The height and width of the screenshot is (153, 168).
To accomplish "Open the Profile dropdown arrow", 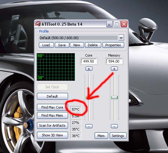I will tap(121, 38).
